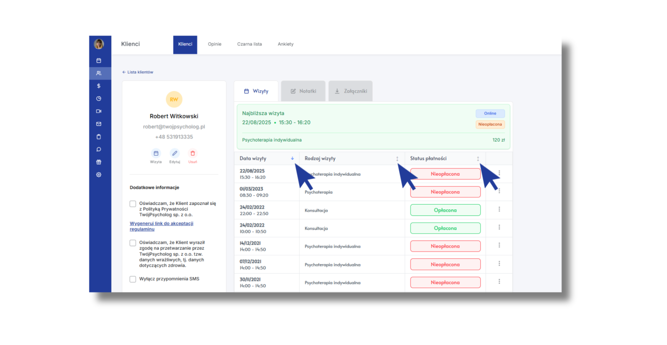Click Nieopłacona status for 30/11/2021 visit
Screen dimensions: 667x345
pyautogui.click(x=445, y=282)
